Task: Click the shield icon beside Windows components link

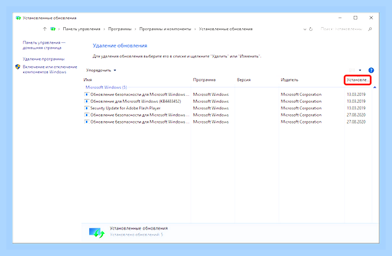Action: [18, 67]
